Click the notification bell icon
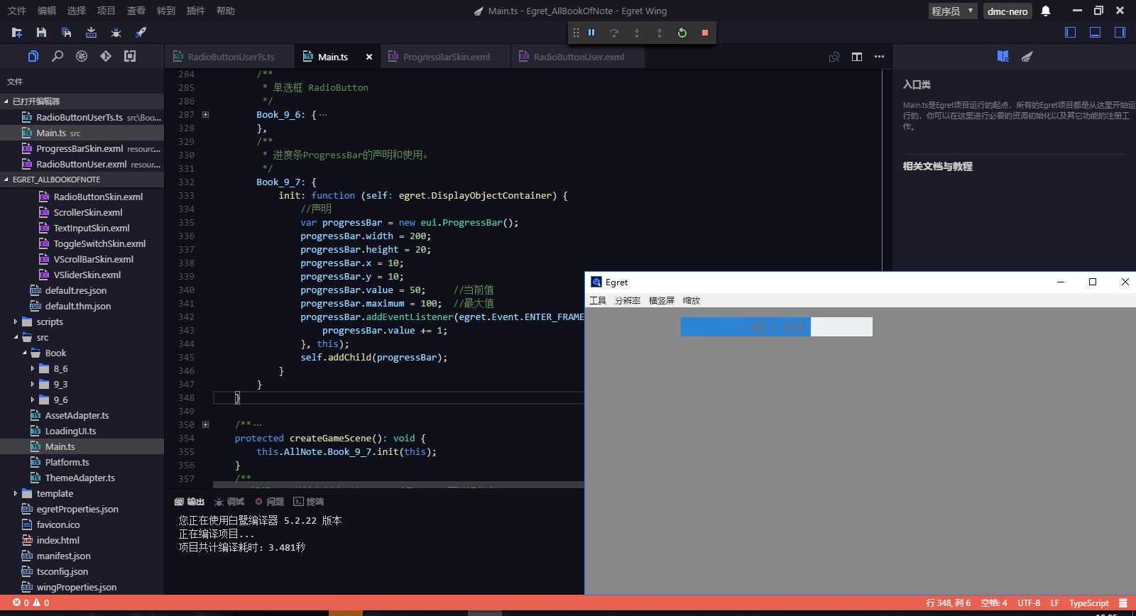The height and width of the screenshot is (616, 1136). pos(1046,11)
